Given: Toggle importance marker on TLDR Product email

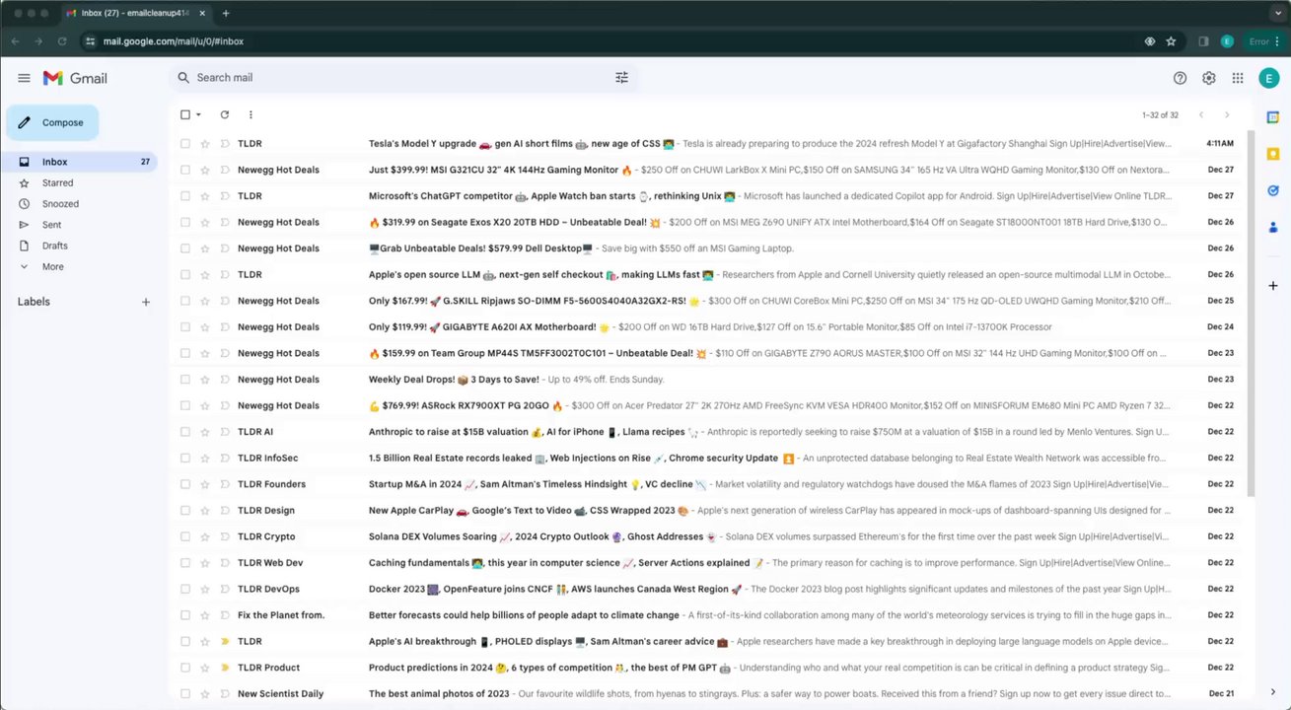Looking at the screenshot, I should coord(225,668).
